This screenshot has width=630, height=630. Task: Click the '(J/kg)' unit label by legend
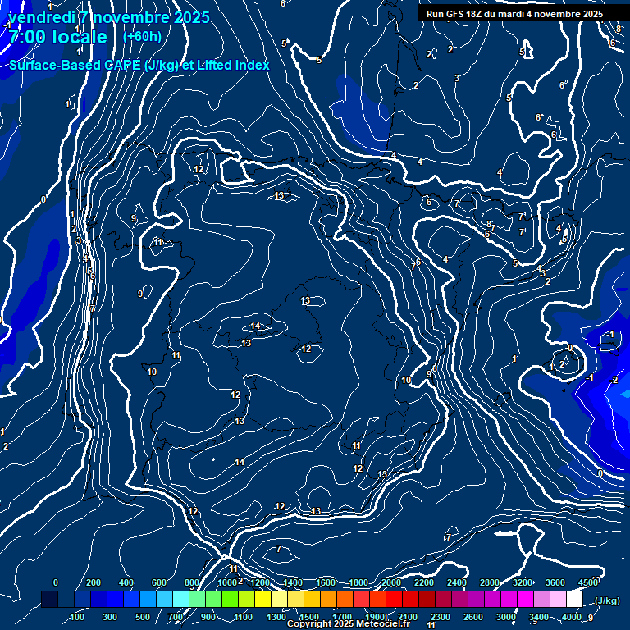click(607, 600)
